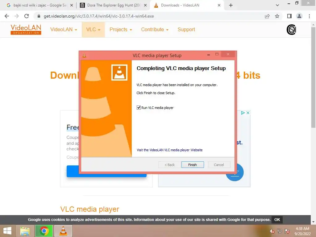Switch to the bajki vcd wilk i zajac Google tab
The height and width of the screenshot is (237, 316).
pos(37,5)
